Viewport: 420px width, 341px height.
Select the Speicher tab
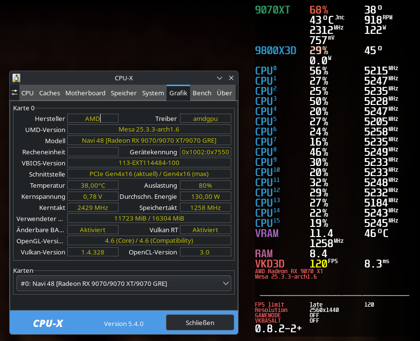tap(123, 93)
